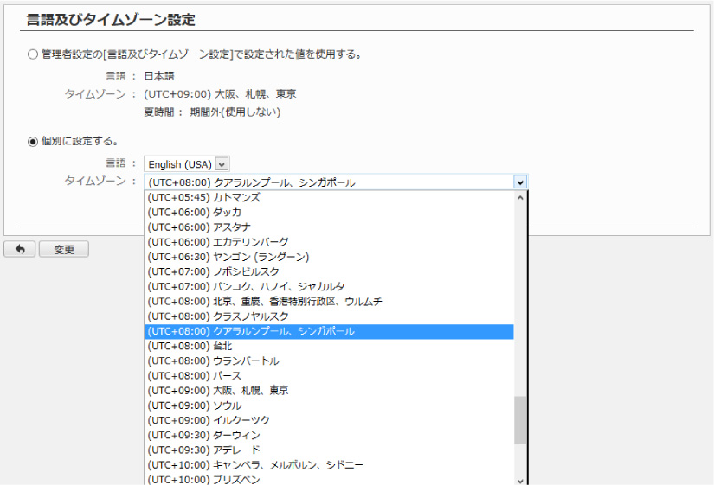Screen dimensions: 714x485
Task: Choose (UTC+06:00) ダッカ option
Action: [x=329, y=213]
